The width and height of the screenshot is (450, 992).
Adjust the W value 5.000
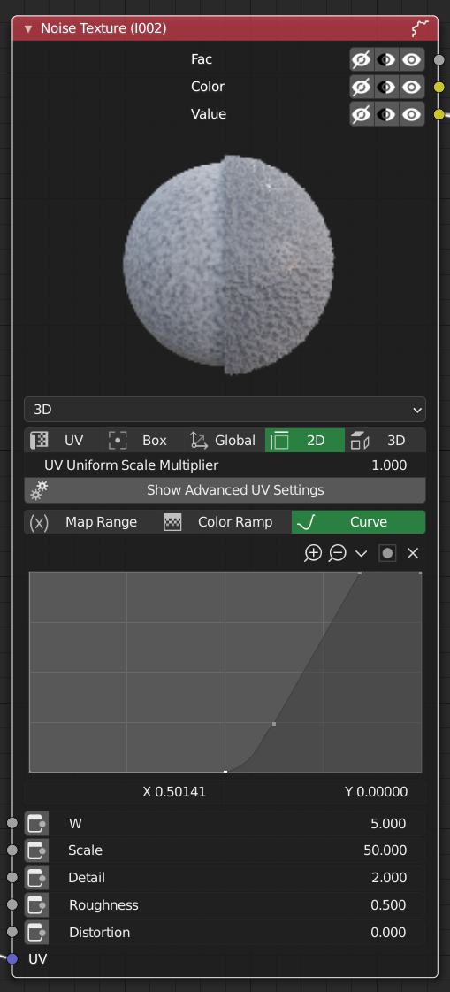(x=237, y=823)
